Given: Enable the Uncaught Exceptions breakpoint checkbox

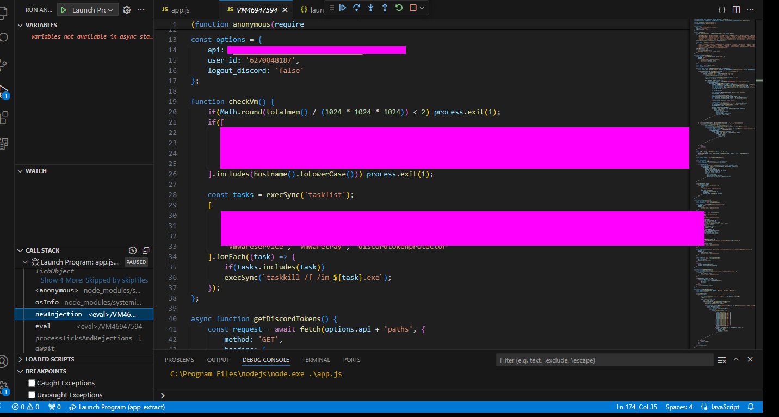Looking at the screenshot, I should (x=32, y=395).
